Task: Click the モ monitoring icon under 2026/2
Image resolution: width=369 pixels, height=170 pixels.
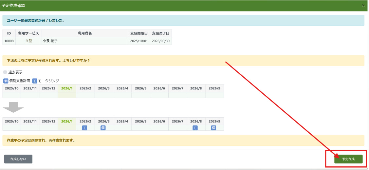Action: click(x=84, y=128)
